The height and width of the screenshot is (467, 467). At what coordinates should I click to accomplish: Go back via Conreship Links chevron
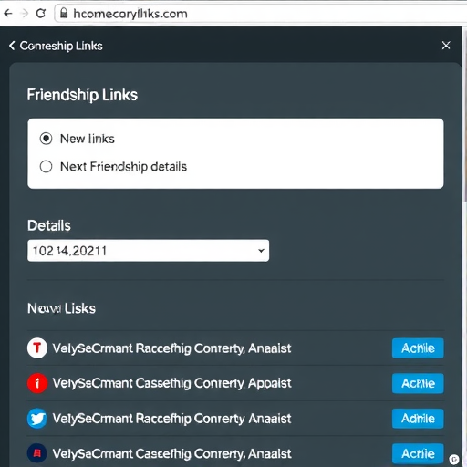(12, 46)
